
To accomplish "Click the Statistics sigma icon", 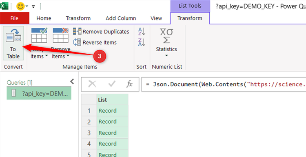I will point(166,36).
